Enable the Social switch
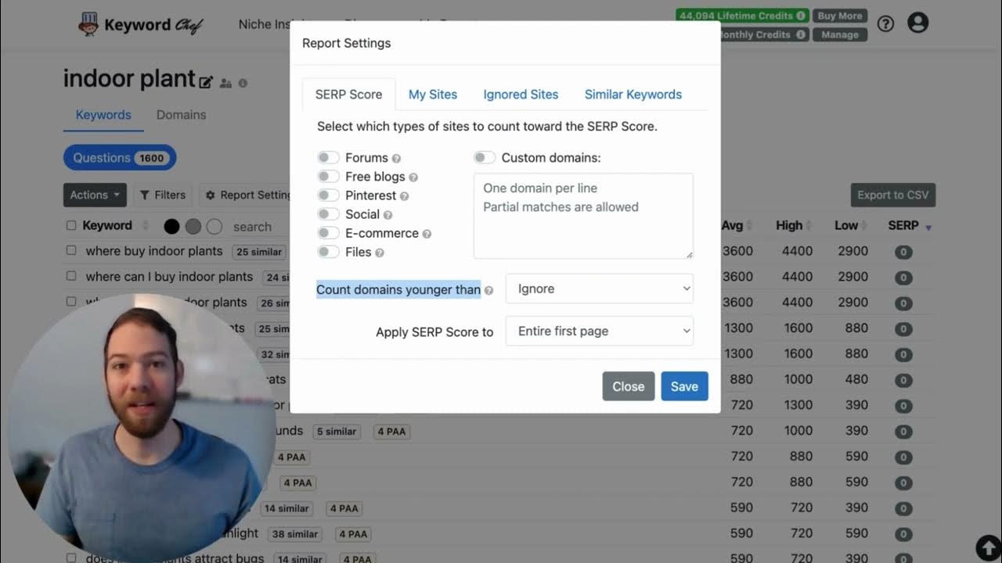Screen dimensions: 1002x563 [328, 214]
